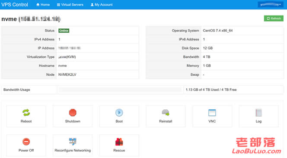
Task: Click the IPv4 Address label
Action: pos(44,39)
